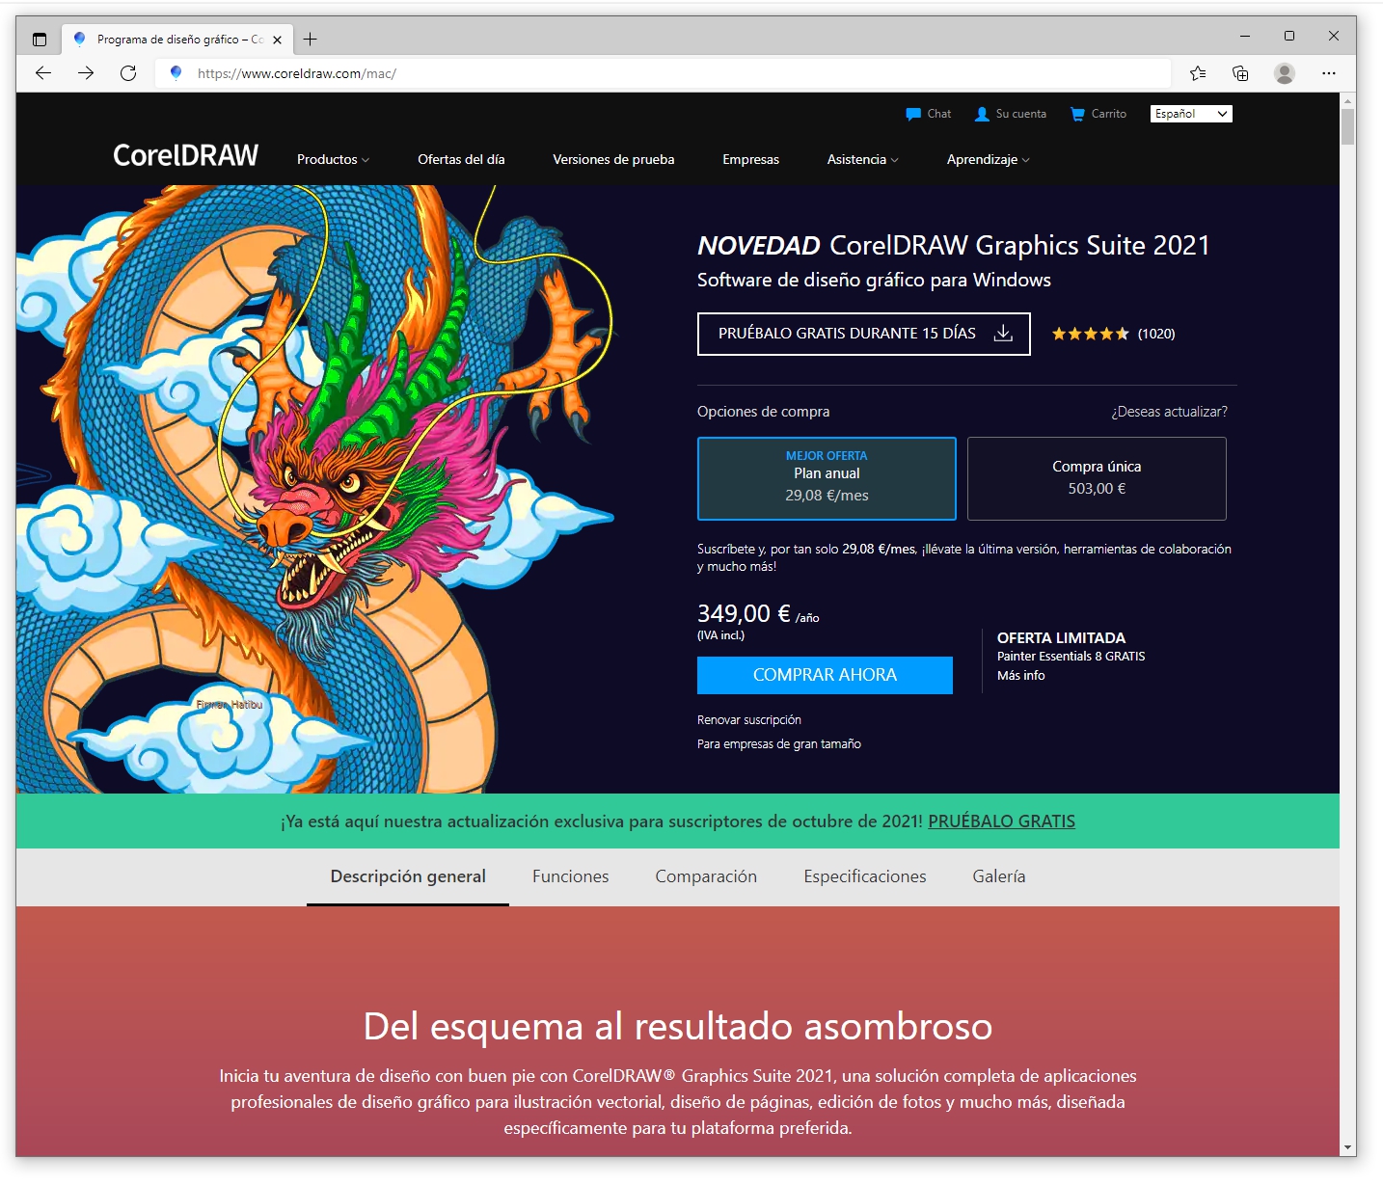The width and height of the screenshot is (1383, 1185).
Task: Switch to the Especificaciones tab
Action: 864,876
